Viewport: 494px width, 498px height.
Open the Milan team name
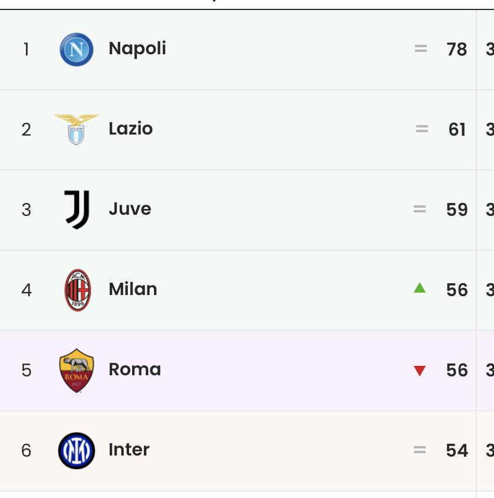[133, 289]
